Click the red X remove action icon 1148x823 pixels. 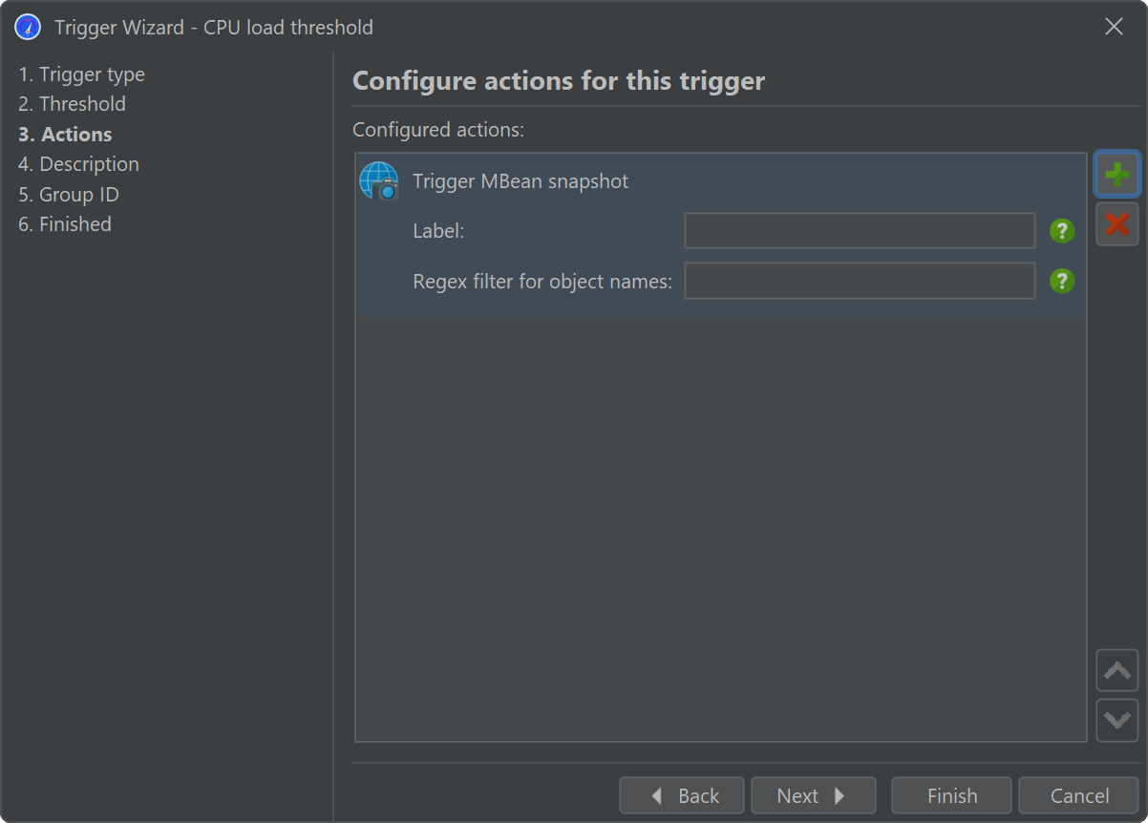[1116, 224]
